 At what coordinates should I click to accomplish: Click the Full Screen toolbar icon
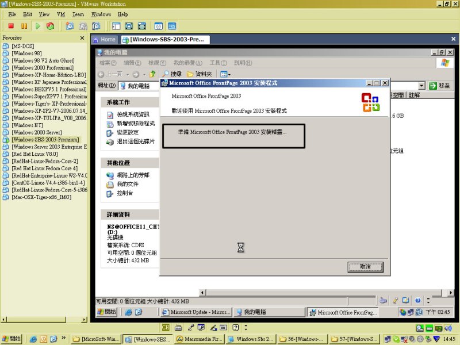click(x=129, y=26)
